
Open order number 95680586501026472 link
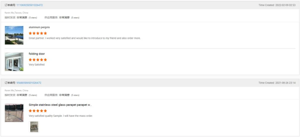click(x=29, y=83)
